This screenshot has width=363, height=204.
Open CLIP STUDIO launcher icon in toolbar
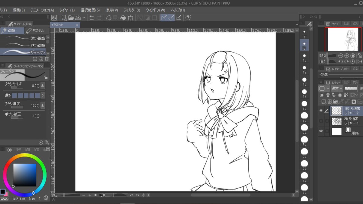54,18
